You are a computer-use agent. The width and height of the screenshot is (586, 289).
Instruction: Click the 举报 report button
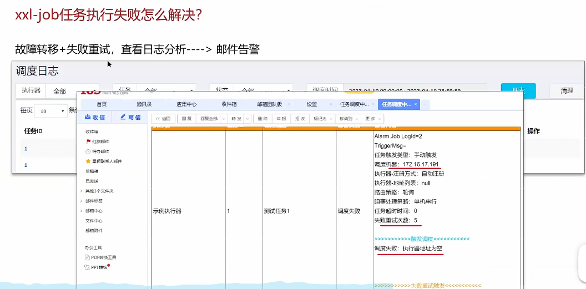tap(281, 119)
